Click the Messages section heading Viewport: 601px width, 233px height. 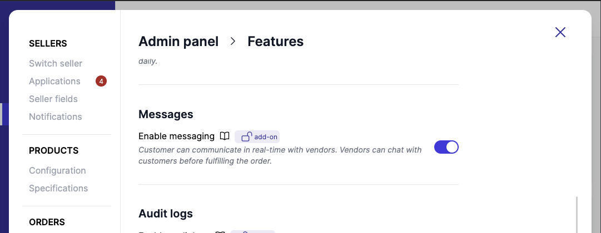tap(166, 114)
